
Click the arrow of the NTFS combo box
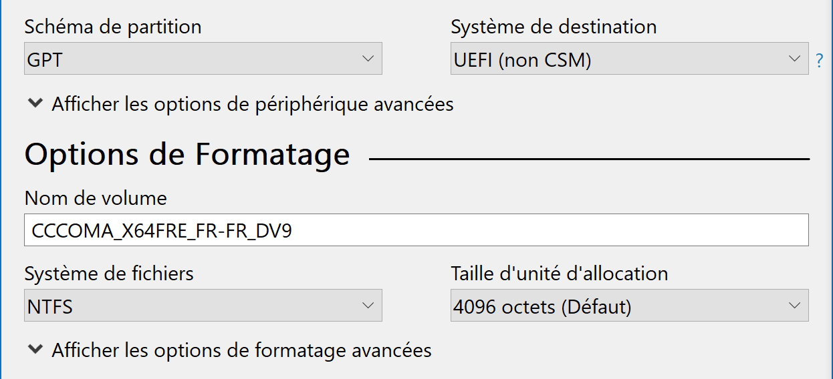pyautogui.click(x=368, y=306)
